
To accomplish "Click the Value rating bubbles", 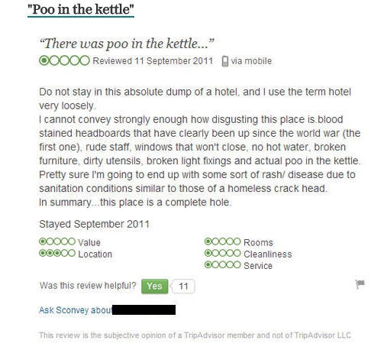I will tap(57, 241).
